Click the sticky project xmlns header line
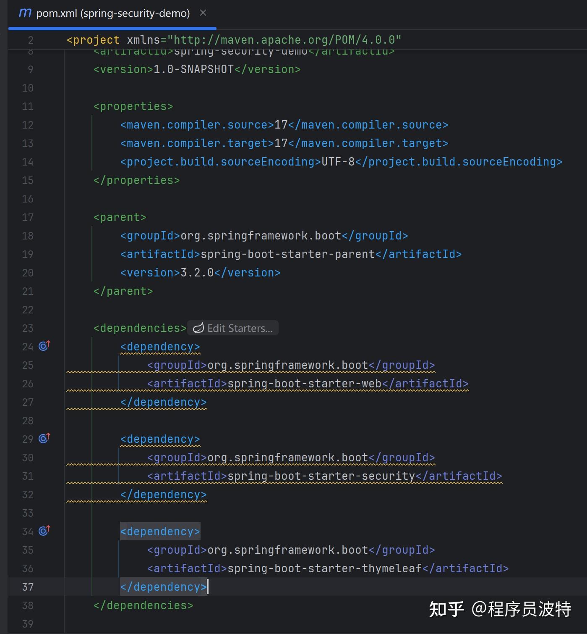This screenshot has height=634, width=587. coord(234,40)
